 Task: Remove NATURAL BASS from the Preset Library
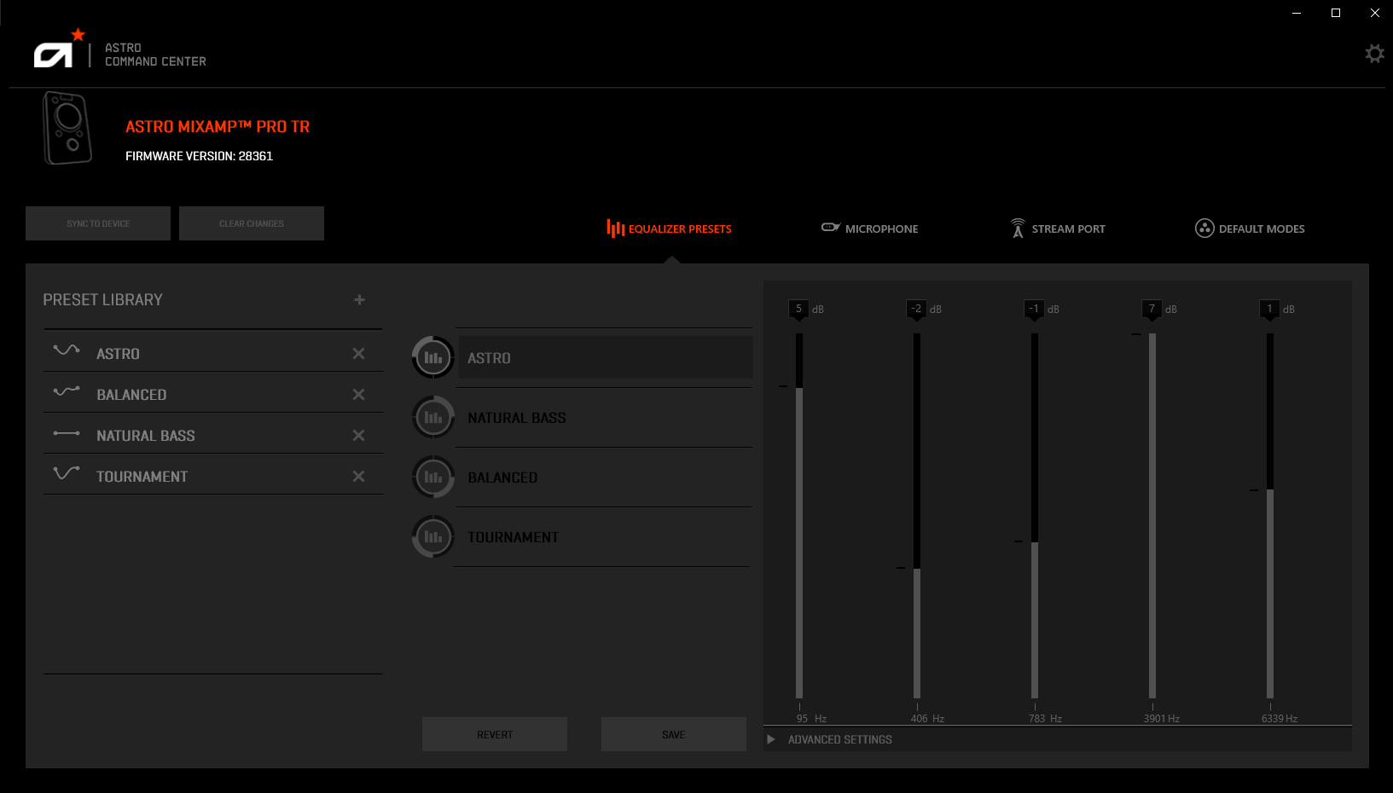[358, 434]
